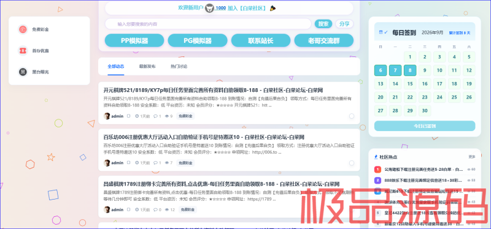Select calendar day 30
The image size is (491, 229).
(x=425, y=111)
